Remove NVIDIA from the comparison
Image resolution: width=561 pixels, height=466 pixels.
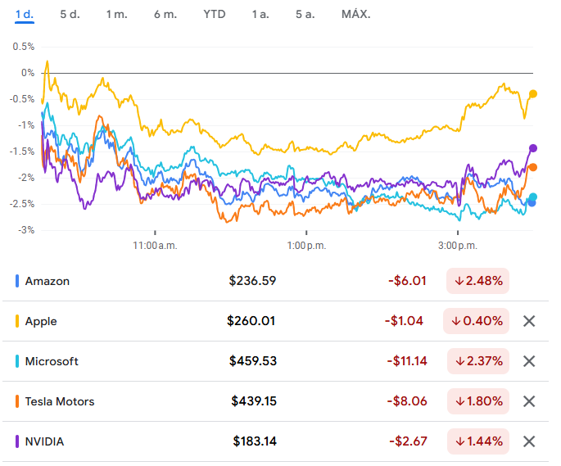pyautogui.click(x=529, y=441)
